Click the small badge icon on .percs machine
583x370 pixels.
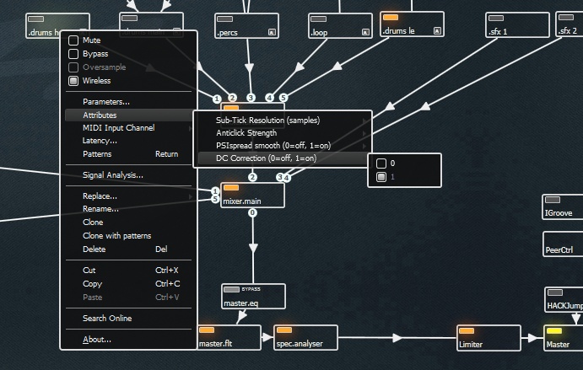click(x=272, y=32)
